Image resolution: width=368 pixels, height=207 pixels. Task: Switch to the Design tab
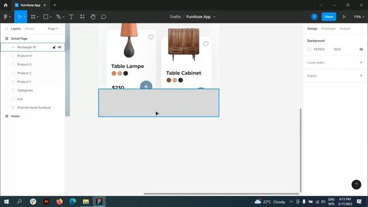(312, 29)
